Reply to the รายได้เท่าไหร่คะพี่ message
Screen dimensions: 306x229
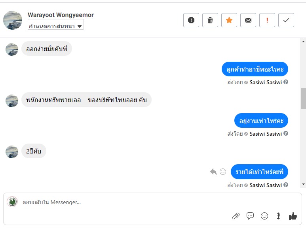(x=213, y=172)
